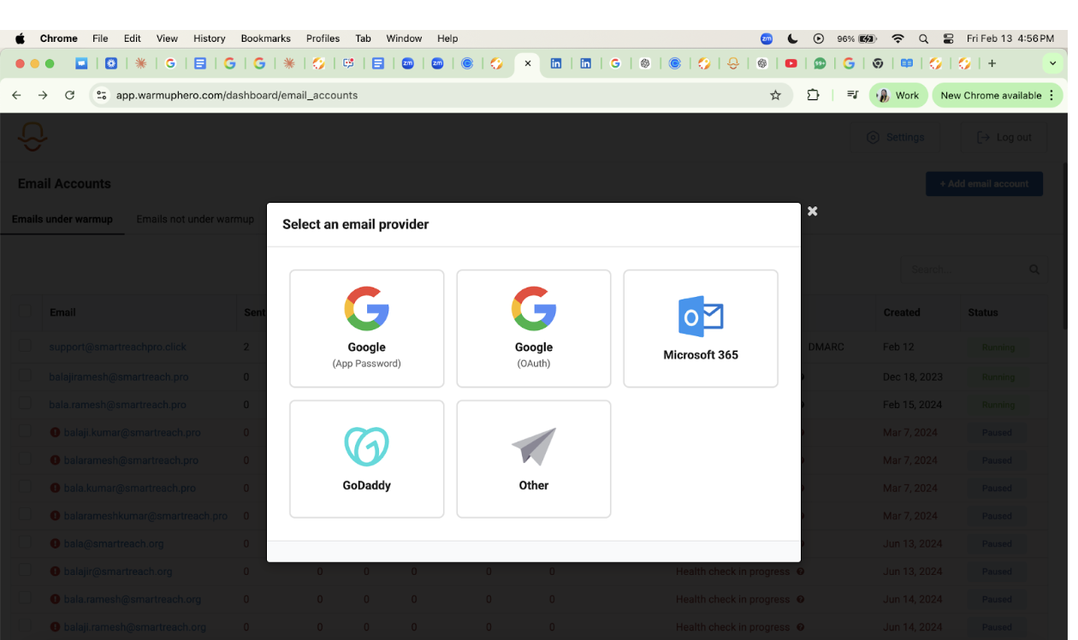Click the search magnifier icon in the table
The width and height of the screenshot is (1078, 640).
tap(1034, 270)
